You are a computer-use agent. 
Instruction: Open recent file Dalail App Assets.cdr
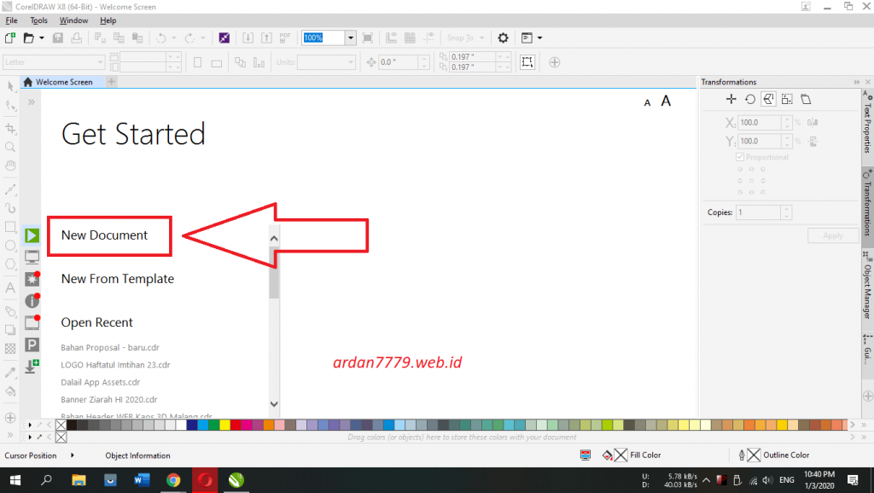(101, 382)
